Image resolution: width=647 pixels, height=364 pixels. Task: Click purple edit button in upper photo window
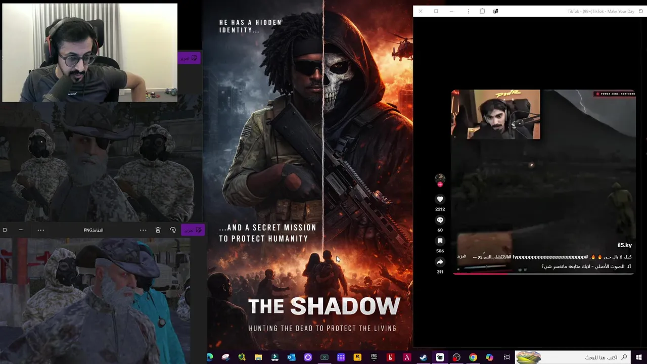pyautogui.click(x=189, y=58)
